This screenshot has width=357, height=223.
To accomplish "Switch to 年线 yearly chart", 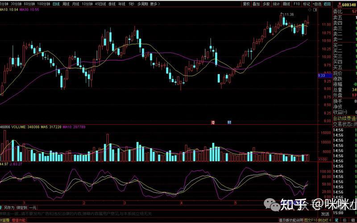I will [x=122, y=4].
